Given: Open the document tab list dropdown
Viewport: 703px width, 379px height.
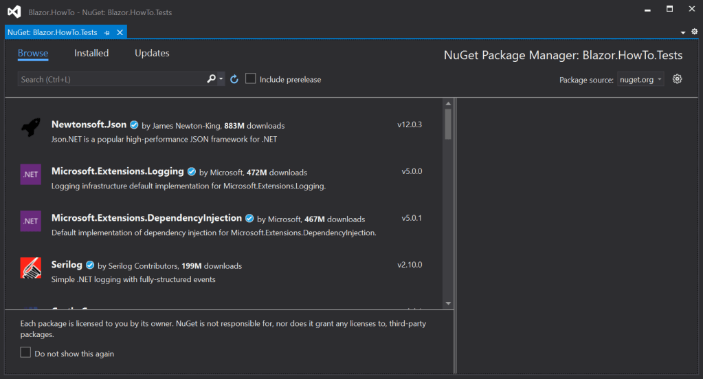Looking at the screenshot, I should (x=683, y=32).
